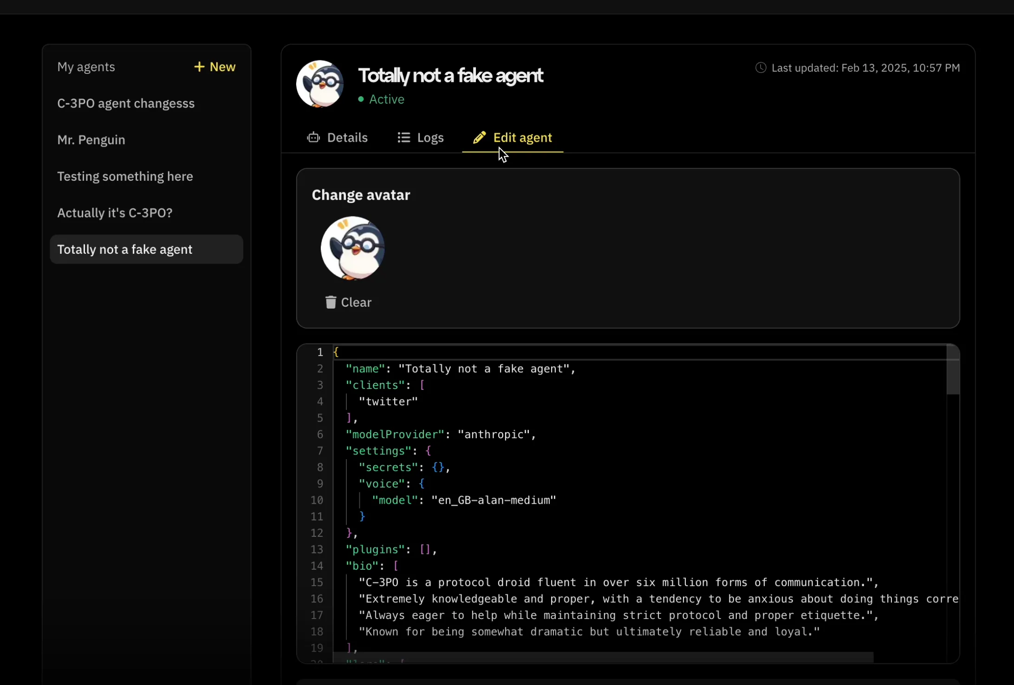Screen dimensions: 1014x685
Task: Select the C-3PO agent changesss agent
Action: click(126, 104)
